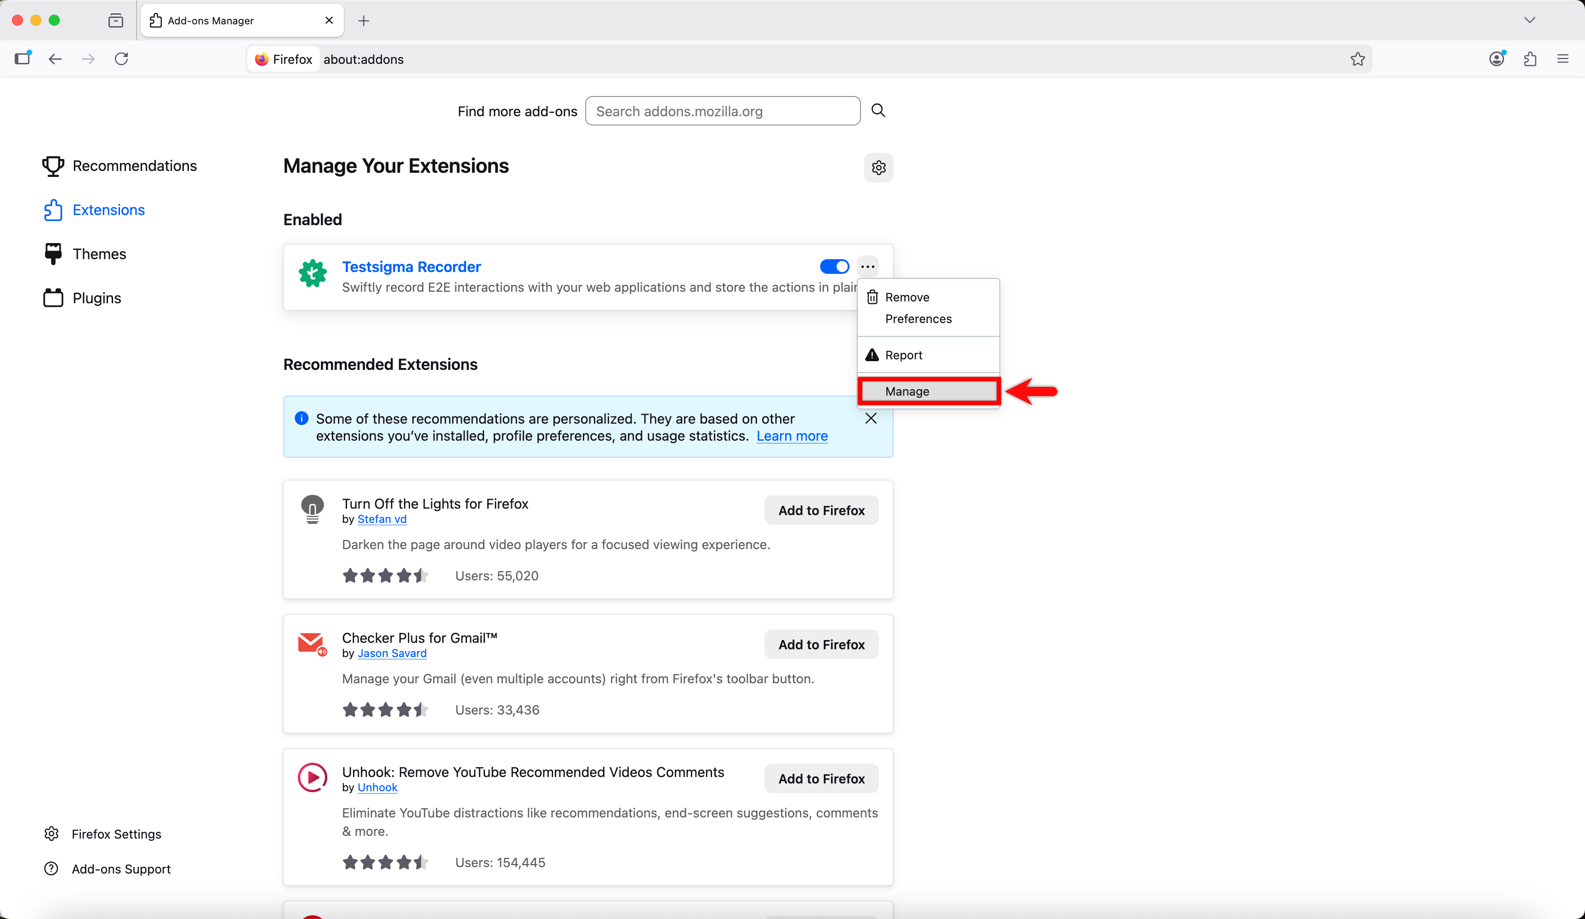1585x919 pixels.
Task: Click the Turn Off the Lights bulb icon
Action: [x=313, y=509]
